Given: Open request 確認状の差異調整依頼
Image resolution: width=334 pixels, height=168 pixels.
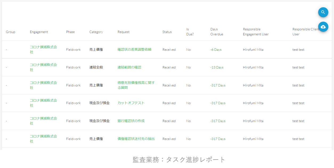Looking at the screenshot, I should click(x=135, y=50).
